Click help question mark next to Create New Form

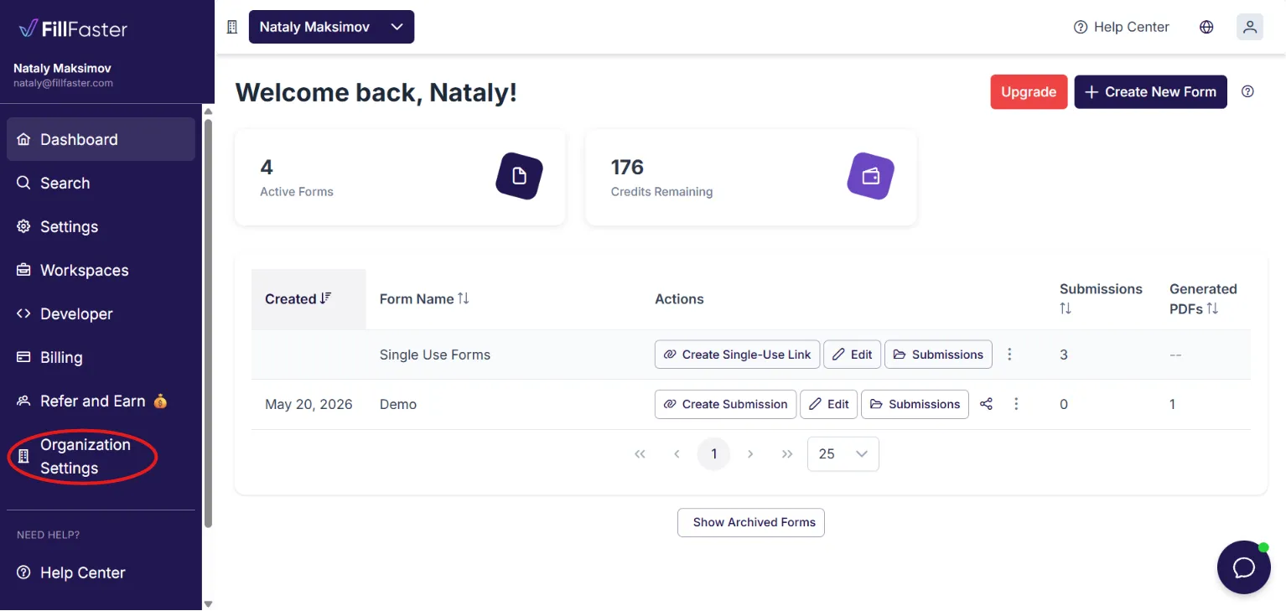1247,92
